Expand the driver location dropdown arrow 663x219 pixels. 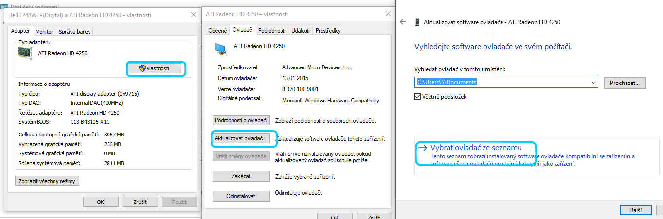click(x=594, y=83)
